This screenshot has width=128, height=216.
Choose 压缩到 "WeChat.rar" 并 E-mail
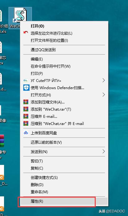coord(64,123)
